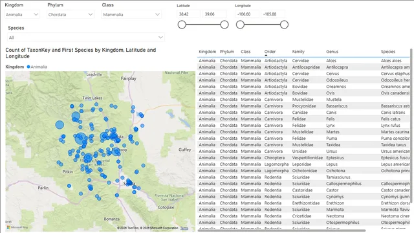The width and height of the screenshot is (414, 233).
Task: Sort table by Genus column header
Action: coord(332,52)
